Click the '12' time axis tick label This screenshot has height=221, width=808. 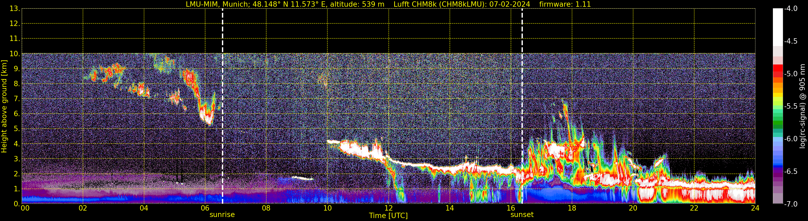pos(389,208)
